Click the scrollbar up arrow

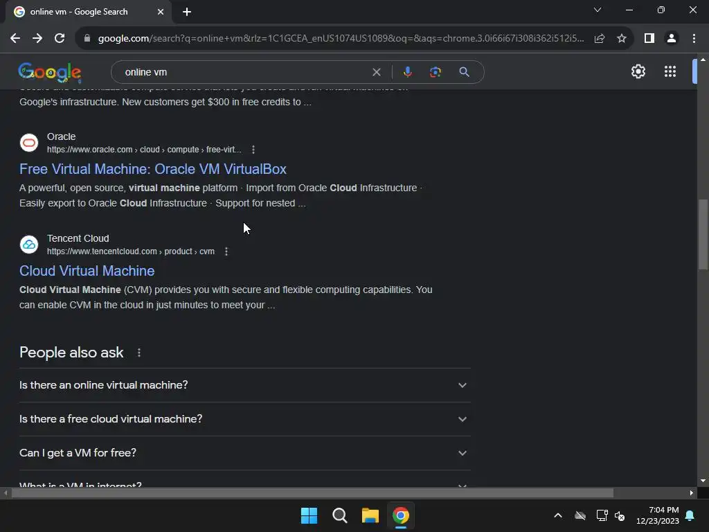click(x=703, y=60)
